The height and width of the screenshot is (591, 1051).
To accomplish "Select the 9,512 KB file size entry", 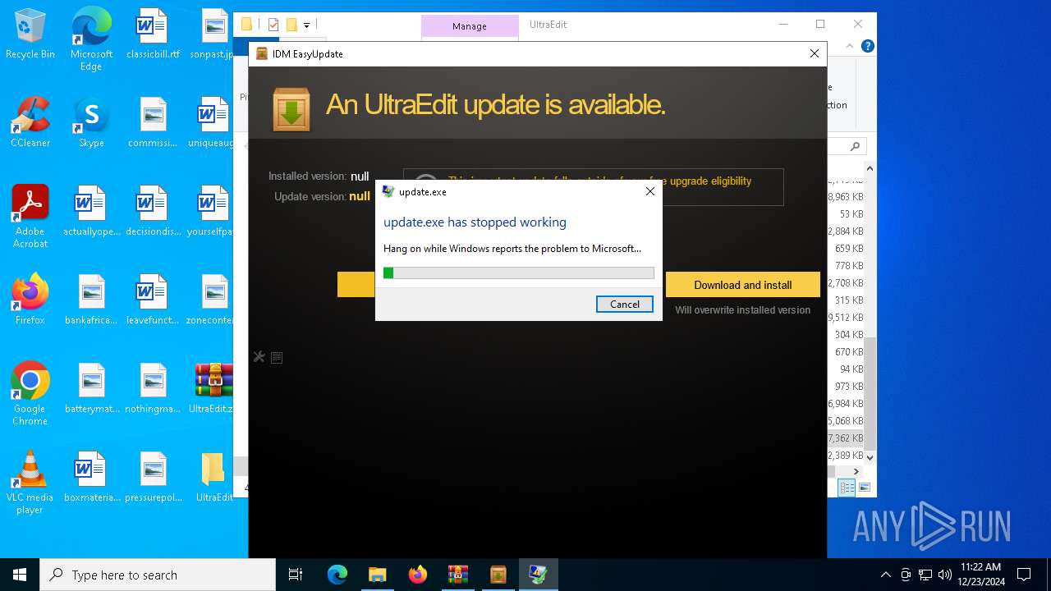I will tap(845, 318).
